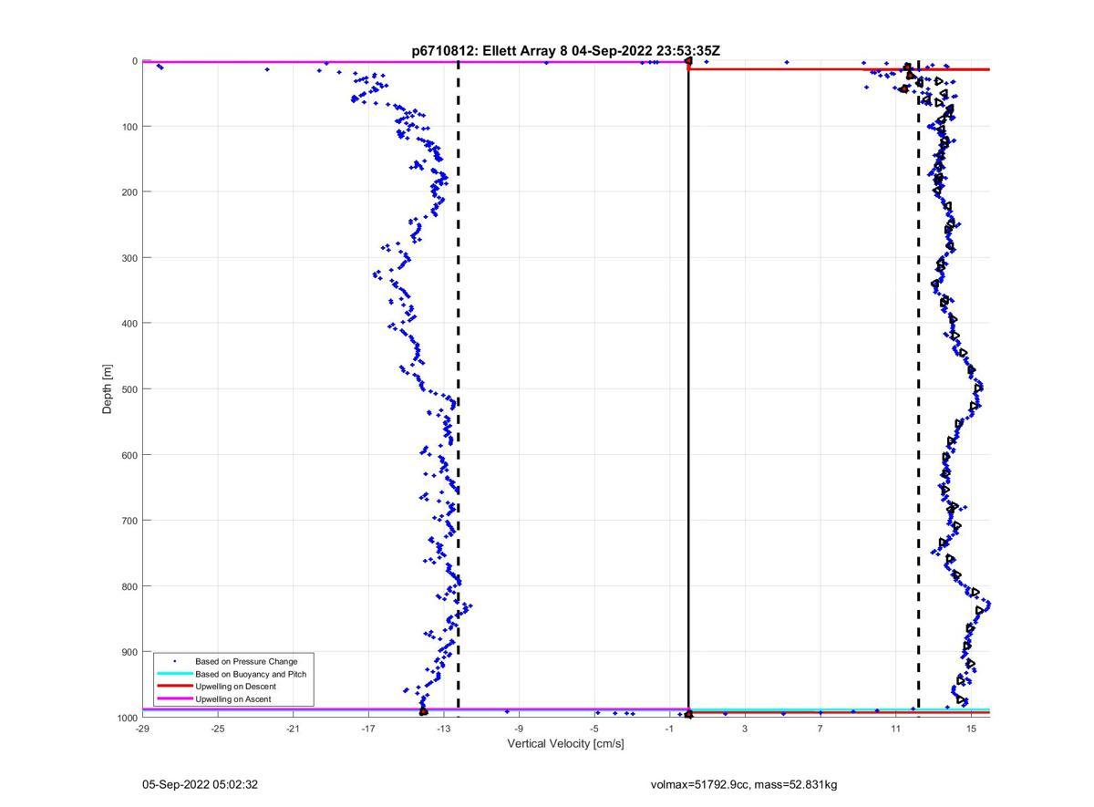This screenshot has width=1094, height=807.
Task: Click x-axis tick label '11'
Action: coord(895,729)
